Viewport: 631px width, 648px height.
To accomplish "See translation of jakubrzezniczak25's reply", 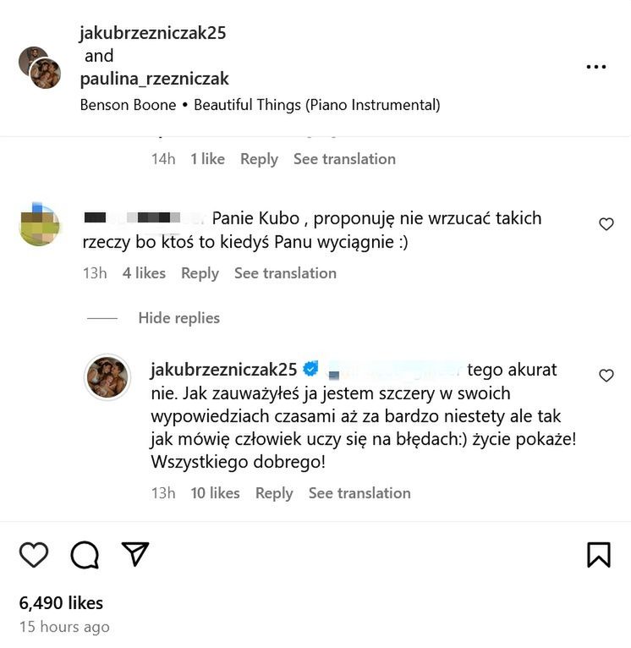I will point(359,493).
